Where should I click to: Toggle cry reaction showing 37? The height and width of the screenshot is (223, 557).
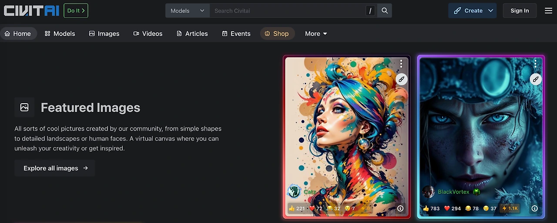(x=490, y=208)
